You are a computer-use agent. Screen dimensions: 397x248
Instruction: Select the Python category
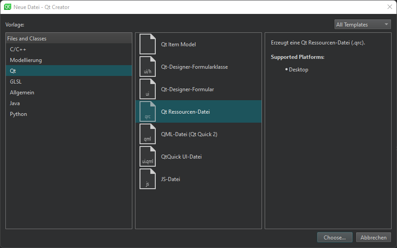(x=69, y=114)
